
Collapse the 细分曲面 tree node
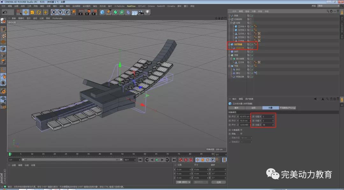pyautogui.click(x=231, y=59)
